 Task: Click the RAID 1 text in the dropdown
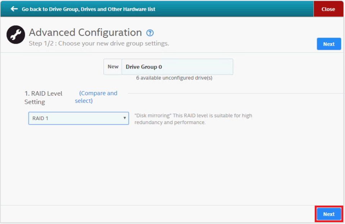pos(40,118)
